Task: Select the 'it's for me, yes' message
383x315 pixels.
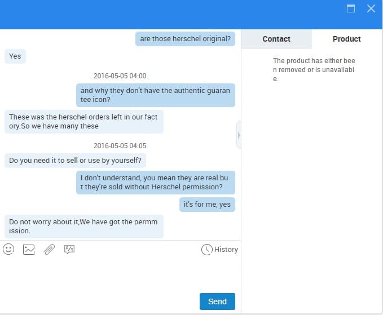Action: [x=207, y=205]
